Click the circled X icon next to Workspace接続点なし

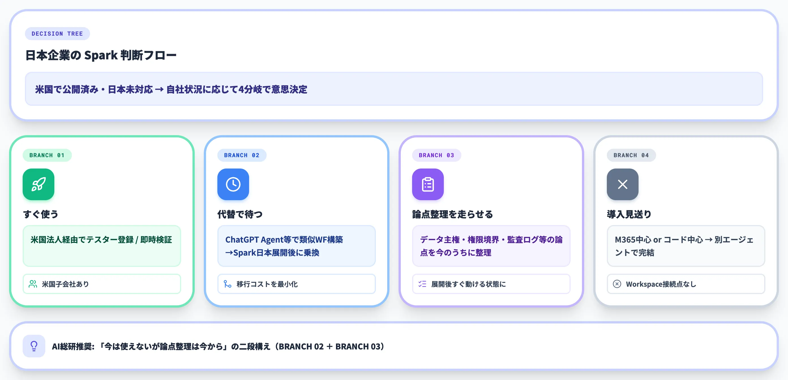617,284
